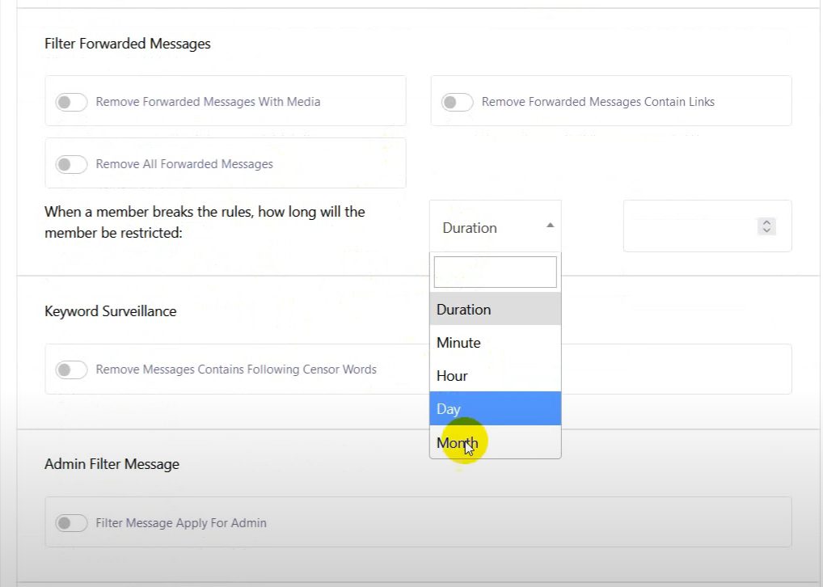
Task: Choose Hour in the duration dropdown
Action: 452,376
